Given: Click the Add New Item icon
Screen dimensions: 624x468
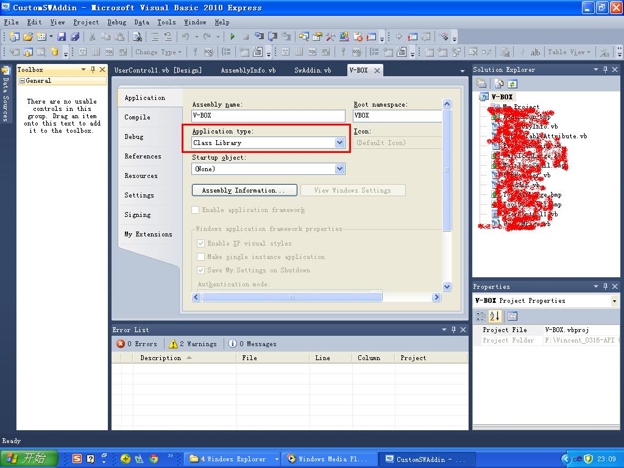Looking at the screenshot, I should tap(41, 37).
